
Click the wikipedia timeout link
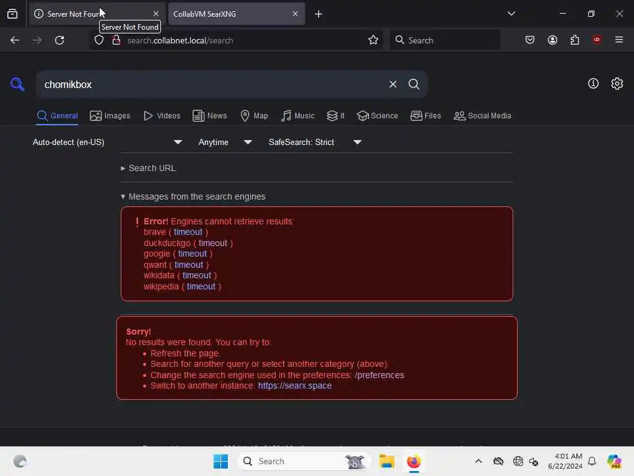[x=201, y=286]
